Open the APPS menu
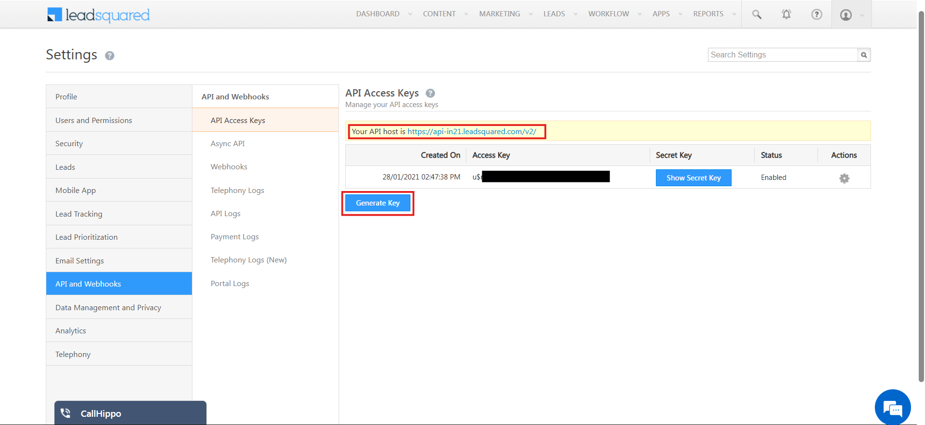 coord(661,14)
